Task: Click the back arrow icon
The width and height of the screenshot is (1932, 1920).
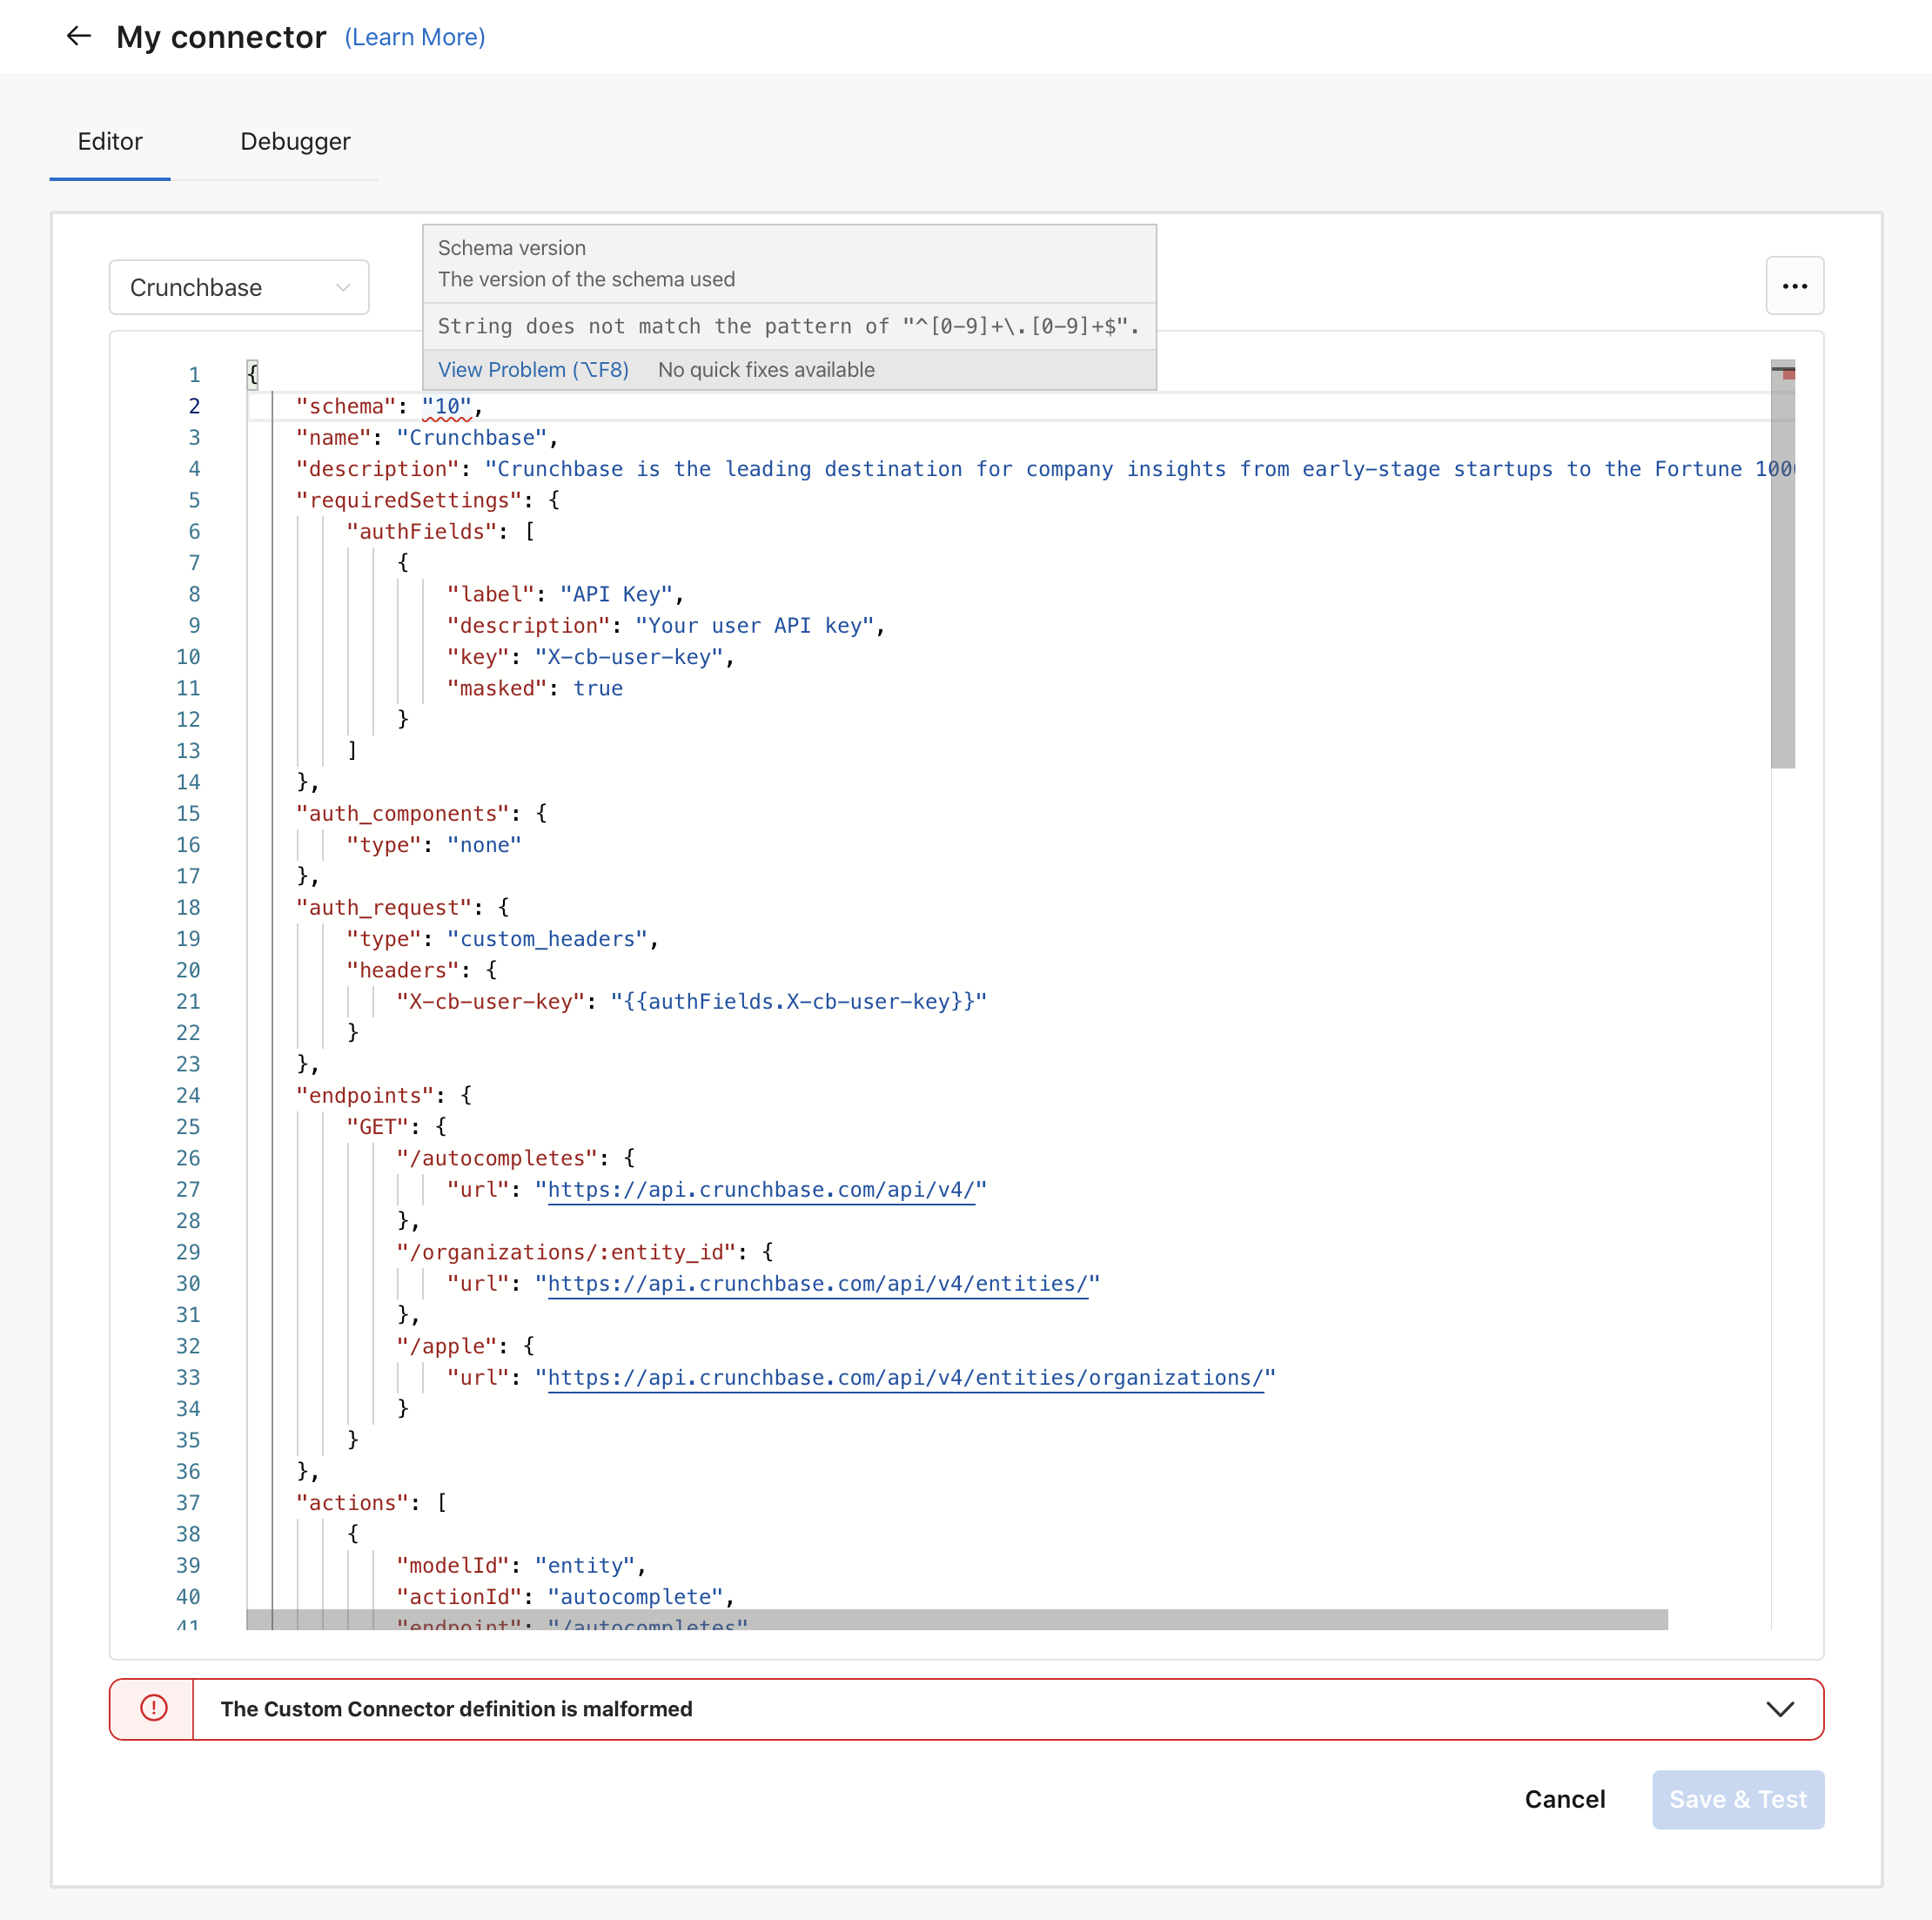Action: click(78, 37)
